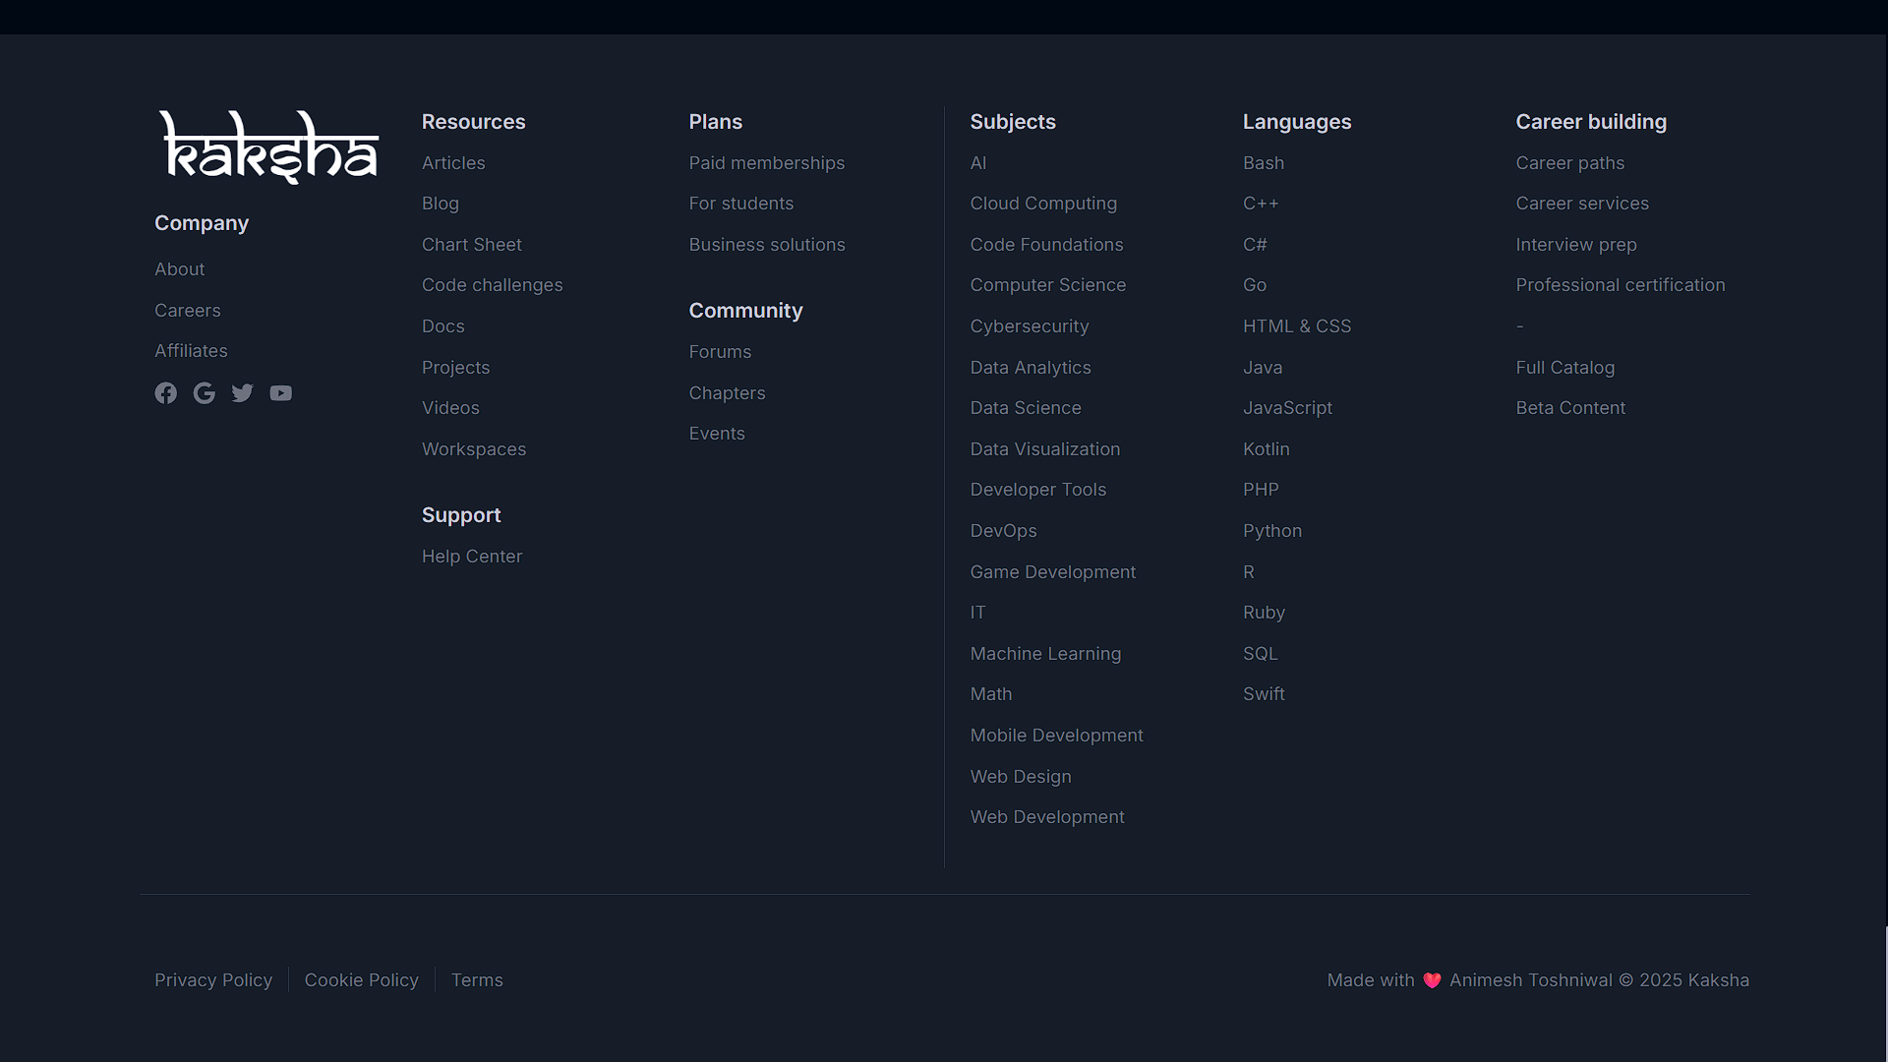Image resolution: width=1888 pixels, height=1062 pixels.
Task: Open the Google social icon
Action: point(205,393)
